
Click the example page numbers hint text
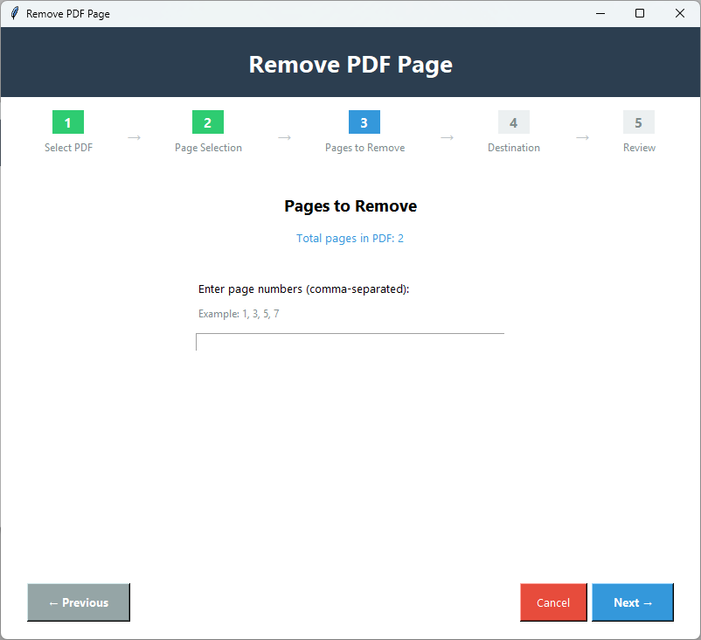click(x=237, y=313)
